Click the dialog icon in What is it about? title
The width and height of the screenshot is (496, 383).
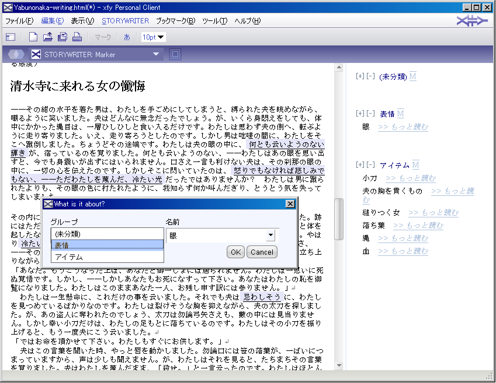point(48,204)
